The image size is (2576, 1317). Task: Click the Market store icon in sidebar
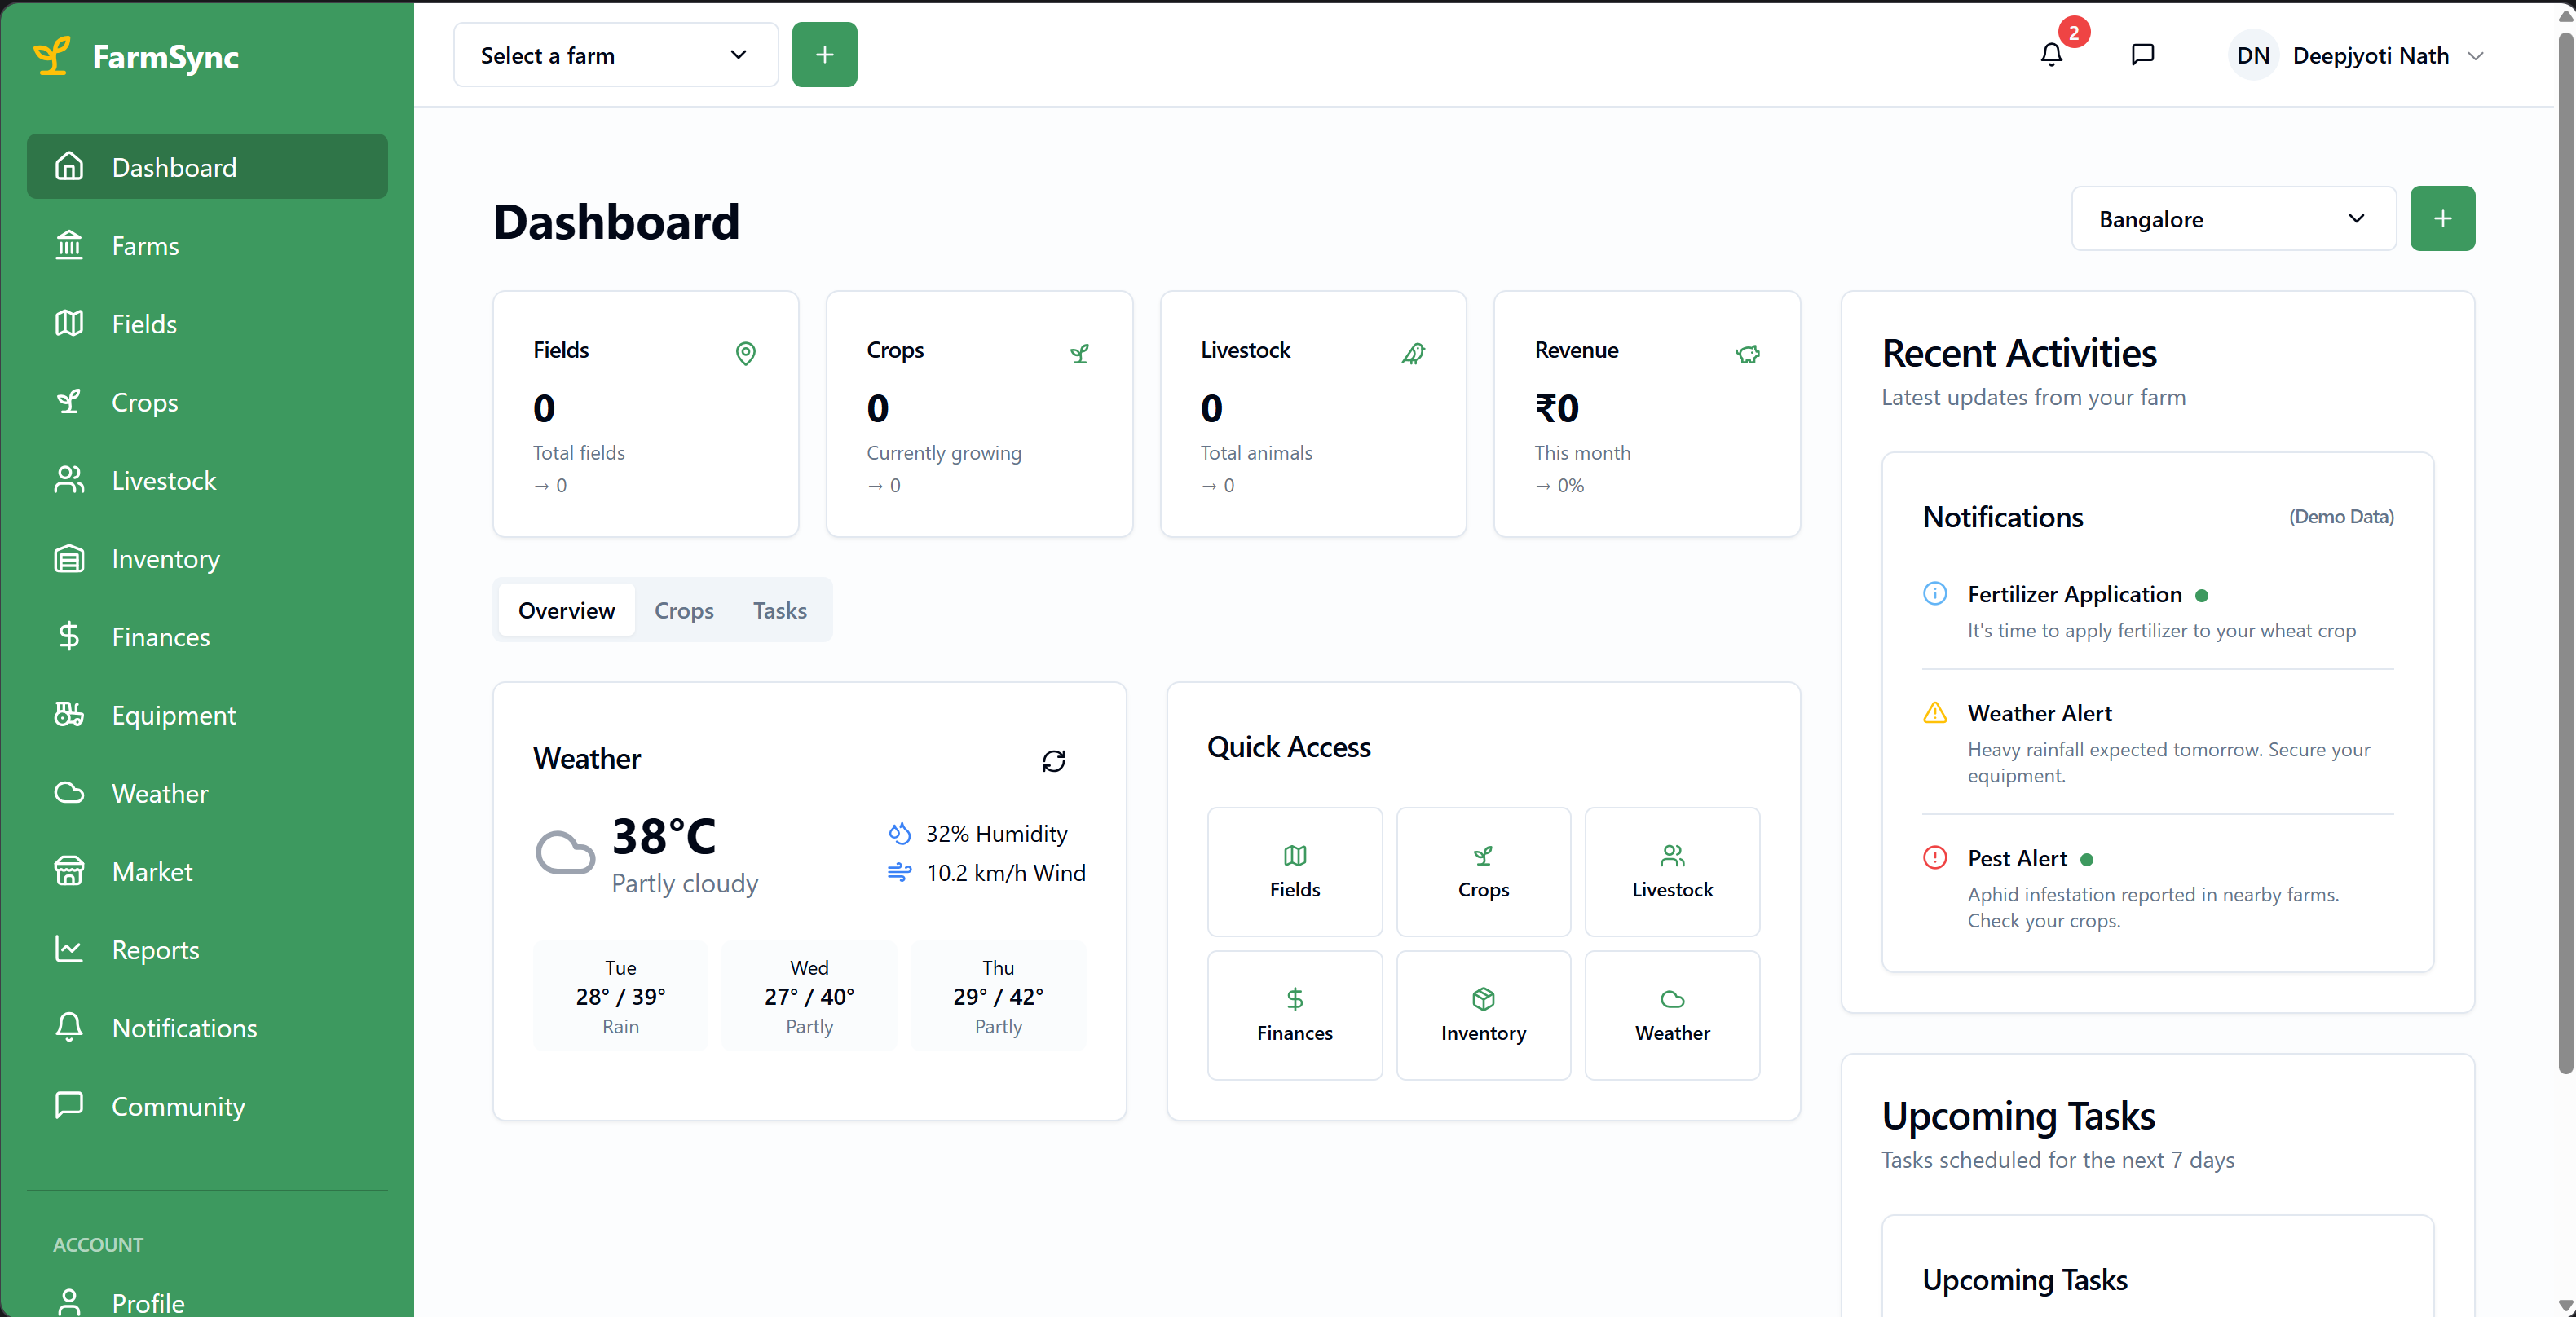[x=69, y=870]
